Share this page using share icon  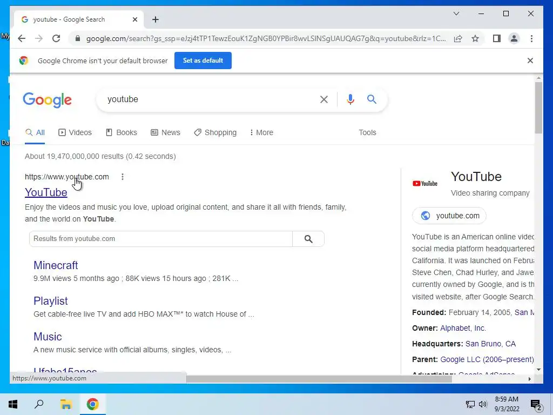click(x=458, y=38)
